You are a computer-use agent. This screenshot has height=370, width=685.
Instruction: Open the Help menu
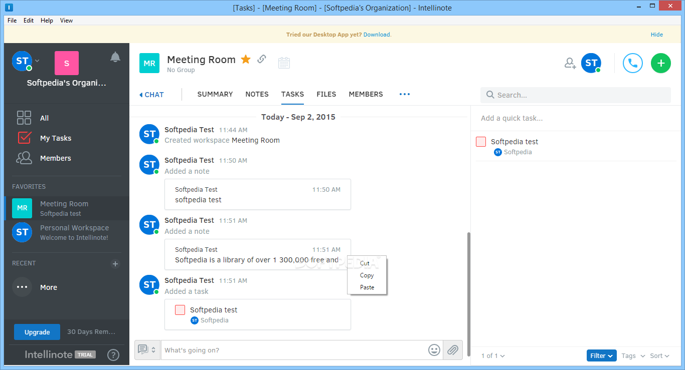coord(47,21)
